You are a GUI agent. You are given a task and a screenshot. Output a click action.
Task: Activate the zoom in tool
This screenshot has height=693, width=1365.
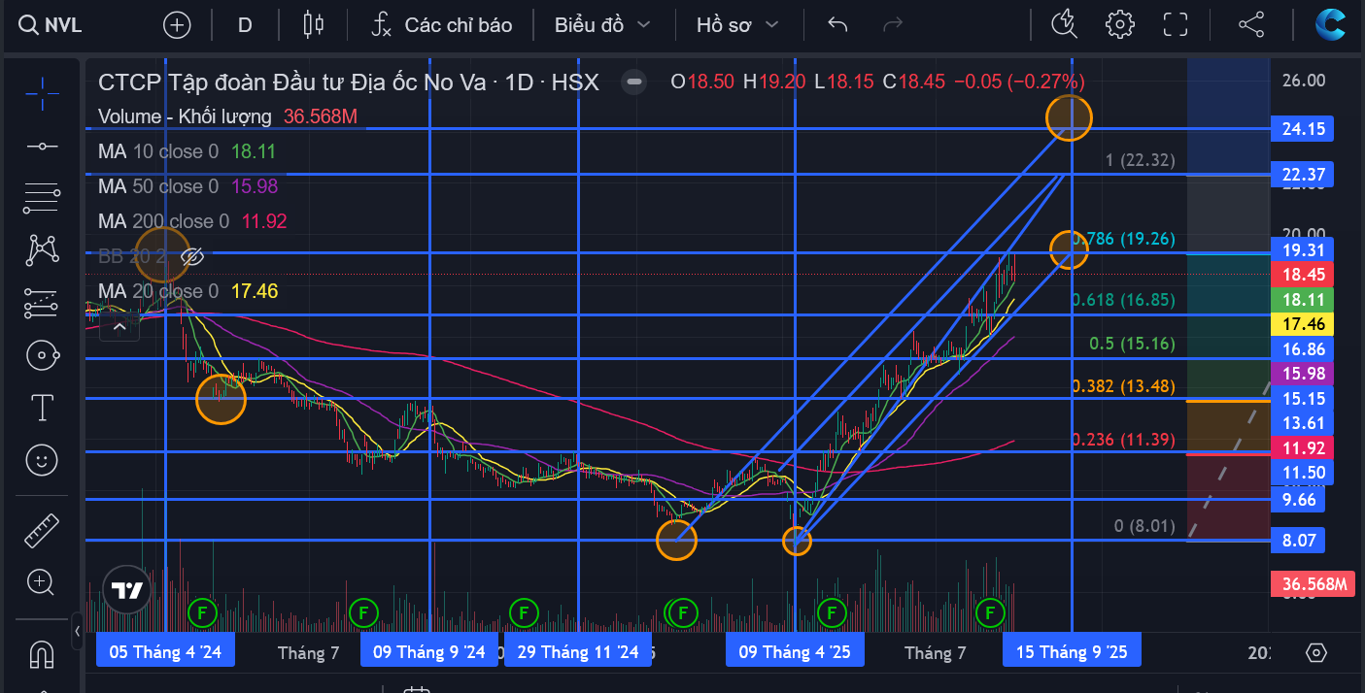[42, 583]
